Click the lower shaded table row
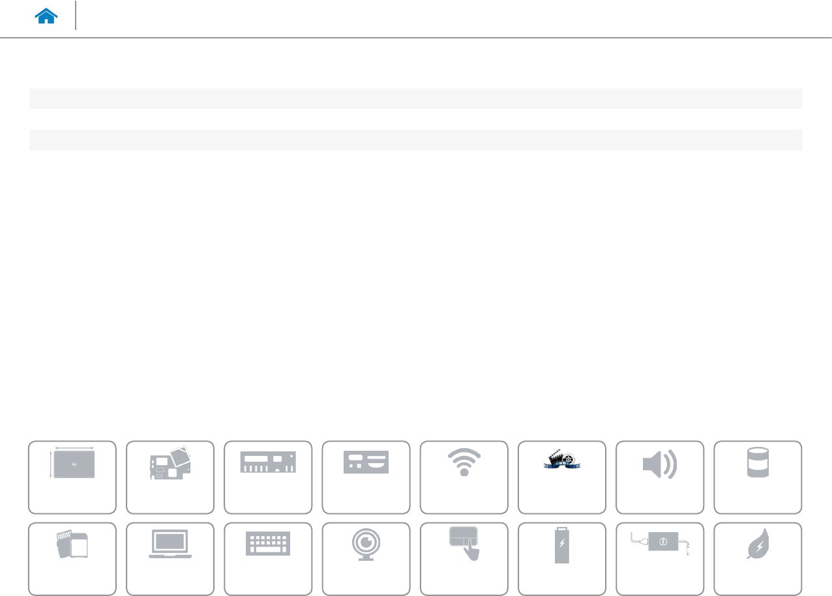 tap(415, 140)
